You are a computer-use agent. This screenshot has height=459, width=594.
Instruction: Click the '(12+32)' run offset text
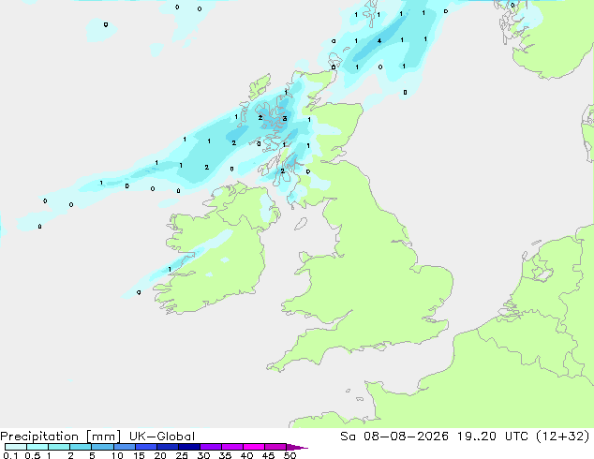563,437
